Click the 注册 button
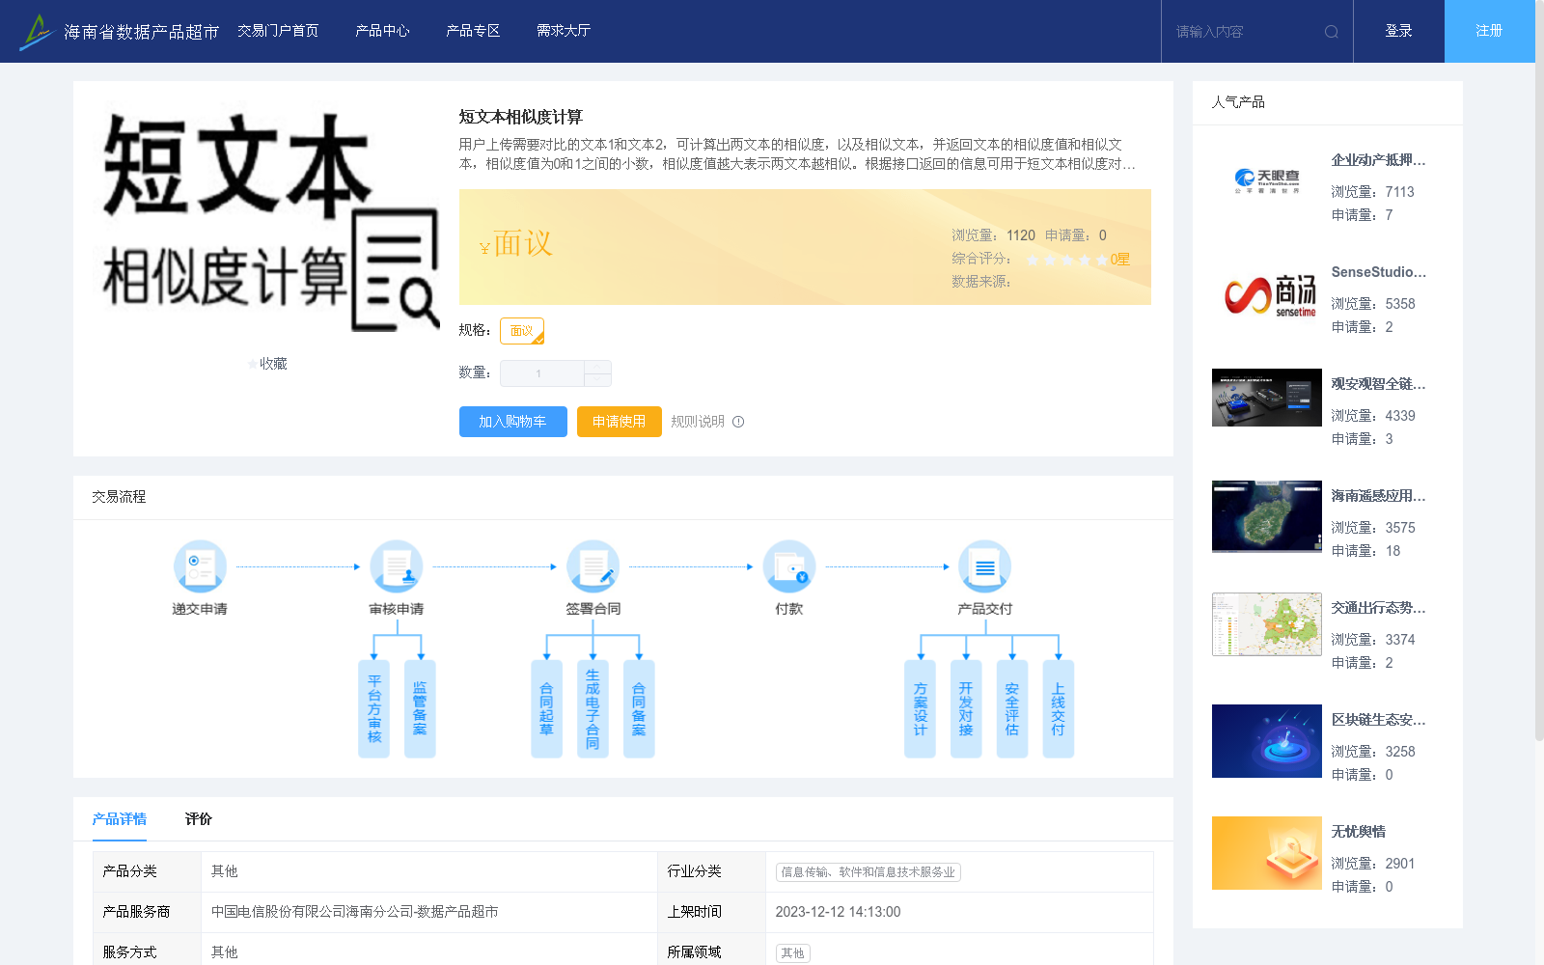This screenshot has width=1544, height=965. (1490, 31)
